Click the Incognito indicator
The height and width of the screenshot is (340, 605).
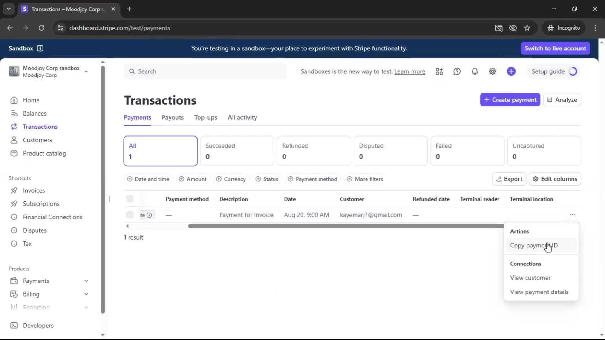coord(564,28)
